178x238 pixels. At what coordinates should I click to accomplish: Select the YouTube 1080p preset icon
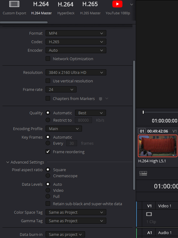coord(117,4)
